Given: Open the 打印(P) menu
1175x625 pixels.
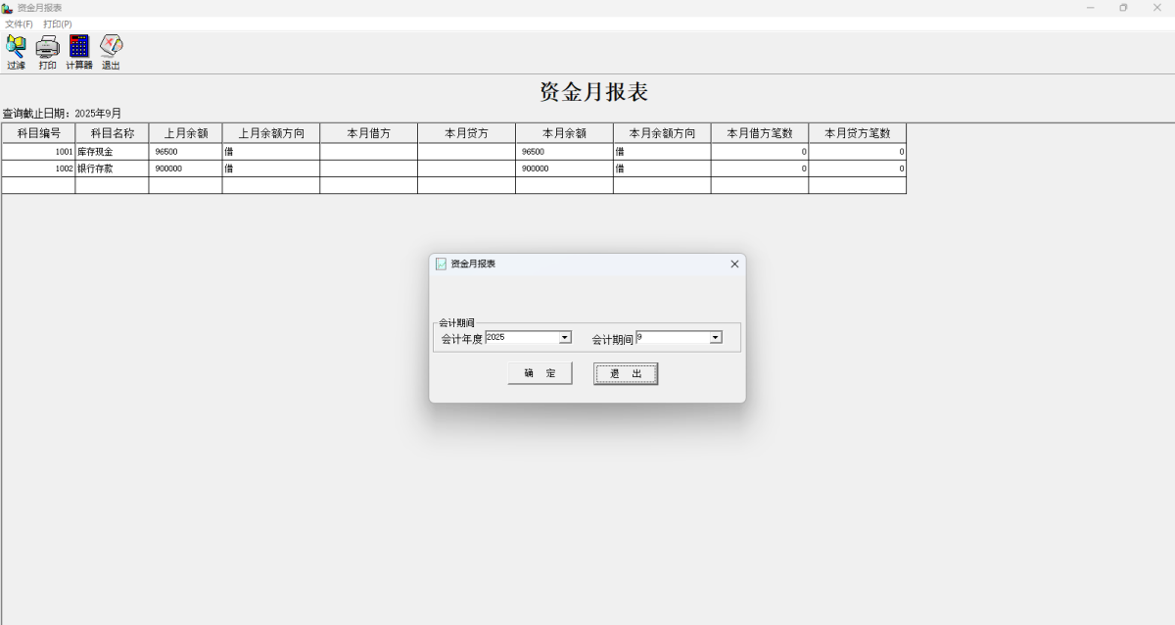Looking at the screenshot, I should point(59,24).
